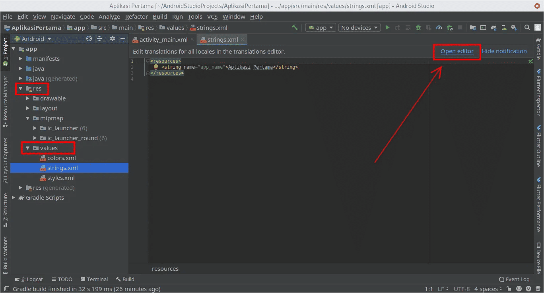
Task: Open the Android view dropdown
Action: [x=33, y=39]
